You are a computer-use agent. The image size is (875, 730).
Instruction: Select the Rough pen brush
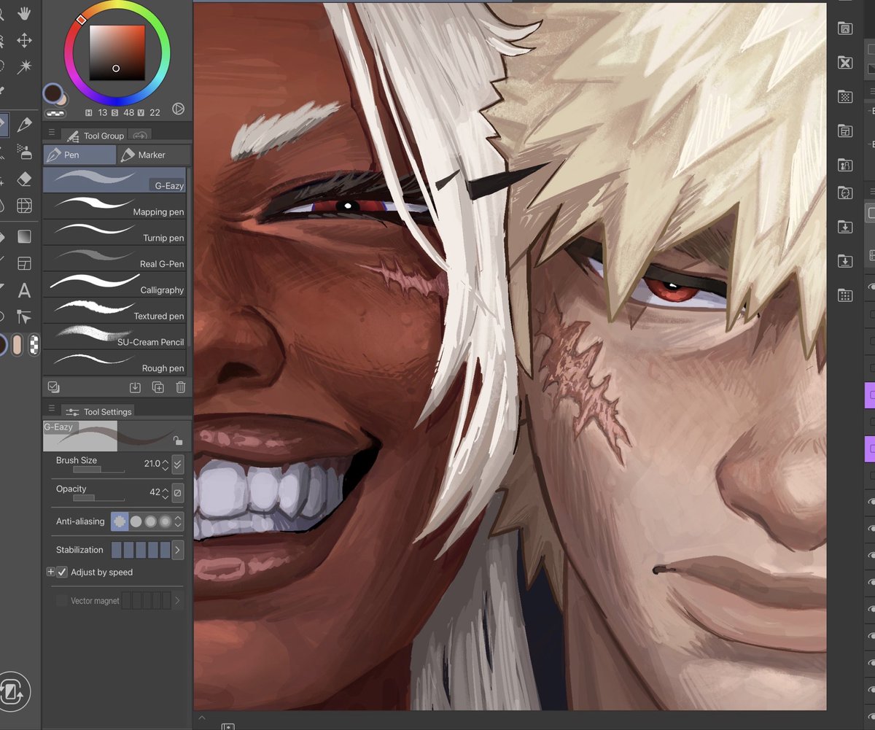(115, 362)
